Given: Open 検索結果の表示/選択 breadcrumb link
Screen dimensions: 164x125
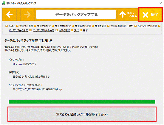Looking at the screenshot, I should [x=122, y=26].
